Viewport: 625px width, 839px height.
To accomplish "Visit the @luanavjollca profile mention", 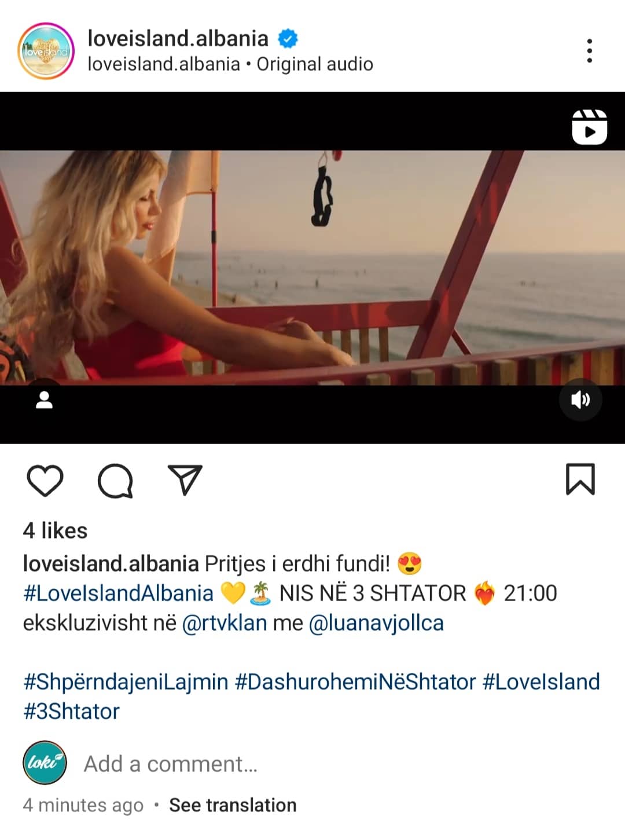I will [376, 623].
